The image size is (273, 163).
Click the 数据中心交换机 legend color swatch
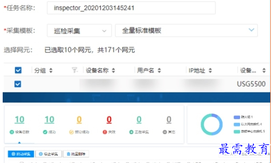pyautogui.click(x=237, y=131)
